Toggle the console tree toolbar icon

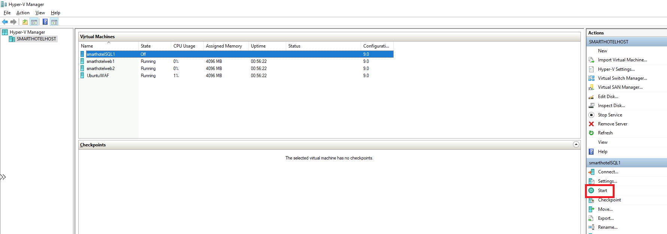click(x=34, y=22)
